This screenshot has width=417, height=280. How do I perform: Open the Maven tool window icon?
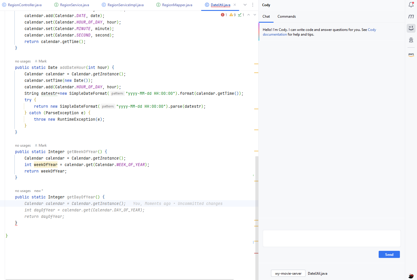coord(411,16)
